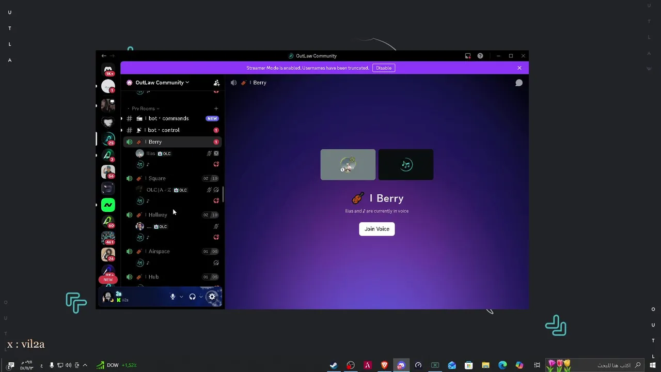Open the inbox icon in title bar
Screen dimensions: 661x372
(x=468, y=56)
